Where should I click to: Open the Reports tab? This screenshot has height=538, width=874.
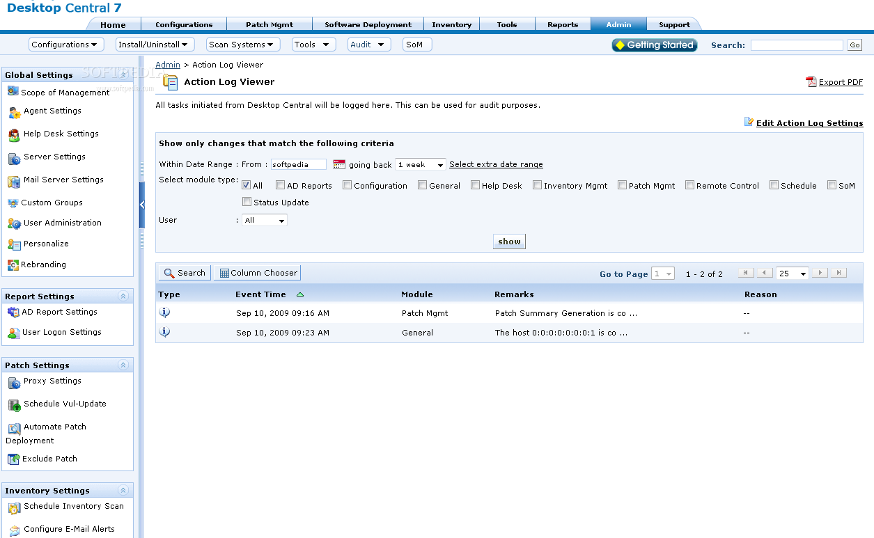click(x=563, y=24)
